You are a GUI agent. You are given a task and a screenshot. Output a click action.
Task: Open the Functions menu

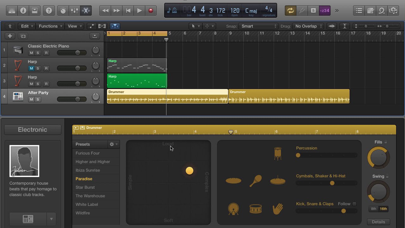51,26
